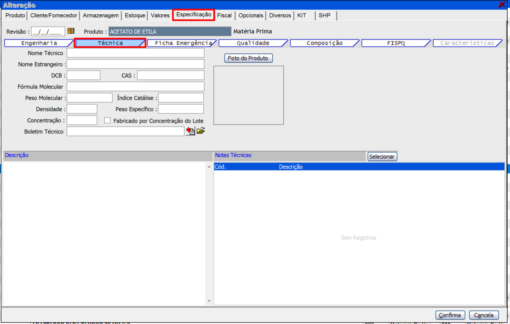
Task: Click the calendar icon next to Revisão
Action: coord(71,31)
